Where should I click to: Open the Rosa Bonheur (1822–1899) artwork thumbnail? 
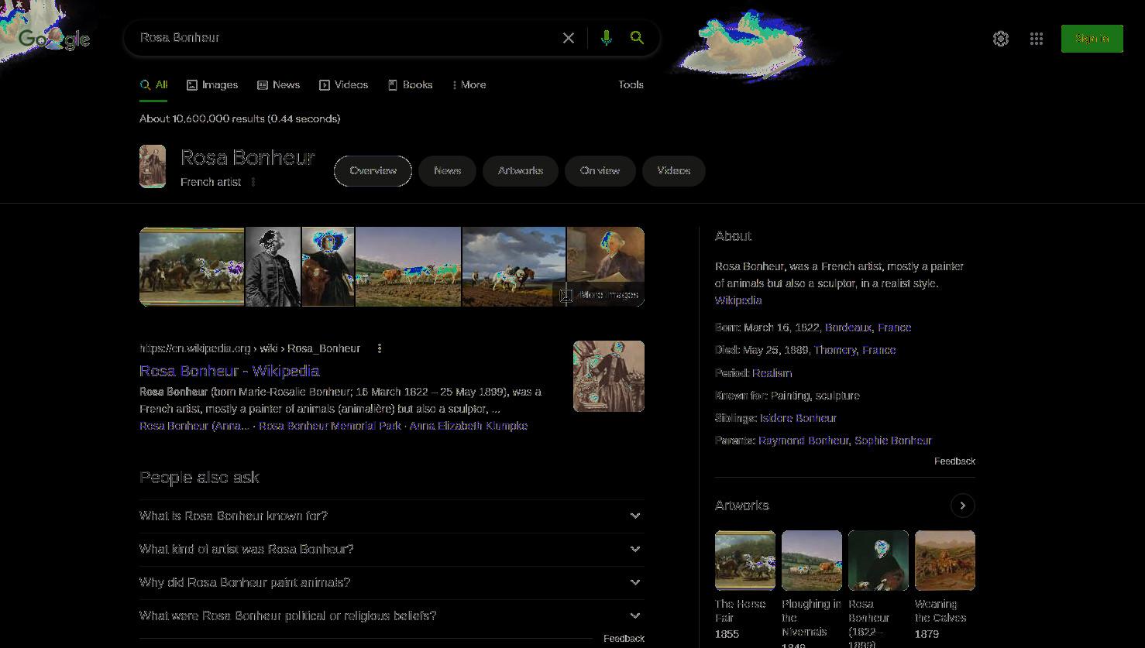[879, 561]
